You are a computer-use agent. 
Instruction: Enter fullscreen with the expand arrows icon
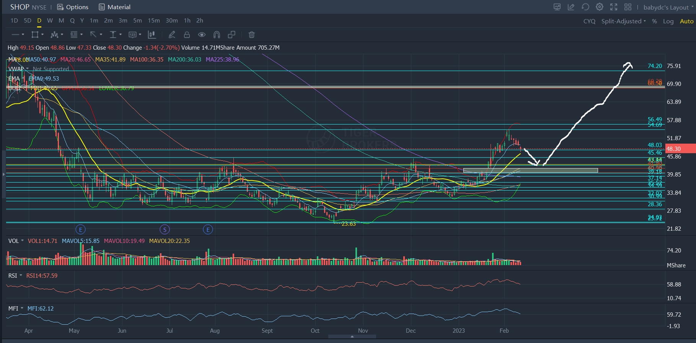coord(614,7)
